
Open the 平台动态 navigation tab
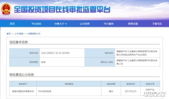[37, 24]
